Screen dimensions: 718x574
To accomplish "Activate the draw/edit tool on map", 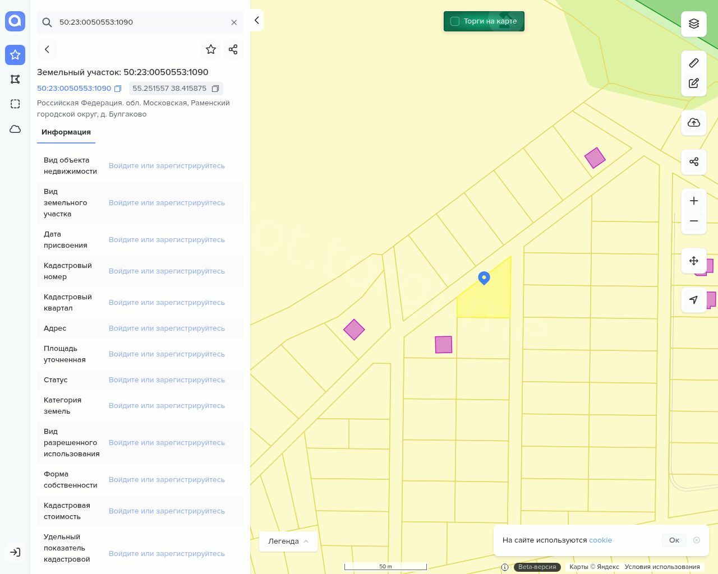I will pyautogui.click(x=694, y=84).
